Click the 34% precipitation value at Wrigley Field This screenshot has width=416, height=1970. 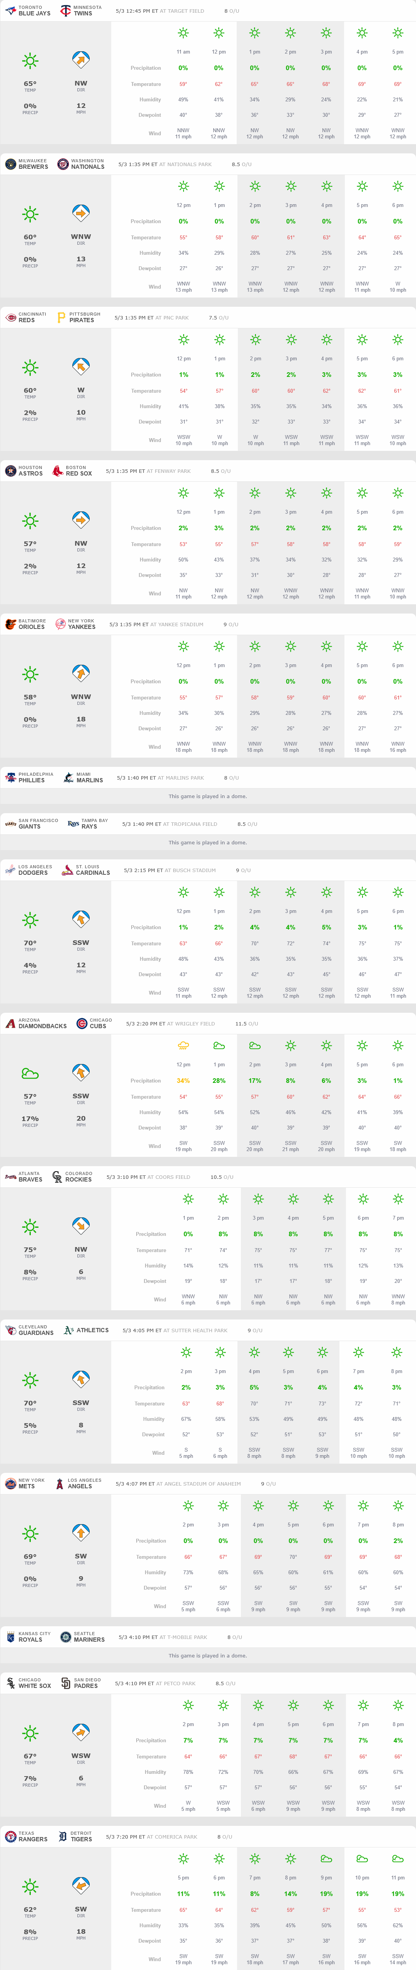coord(183,1081)
